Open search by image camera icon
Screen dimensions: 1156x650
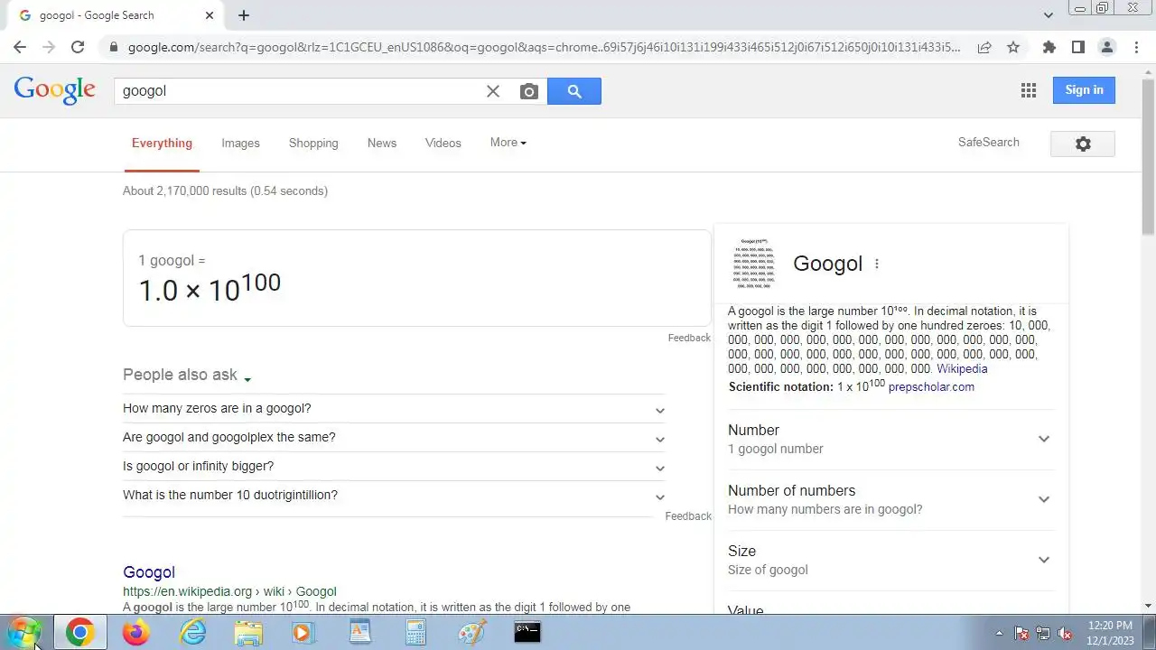point(529,91)
